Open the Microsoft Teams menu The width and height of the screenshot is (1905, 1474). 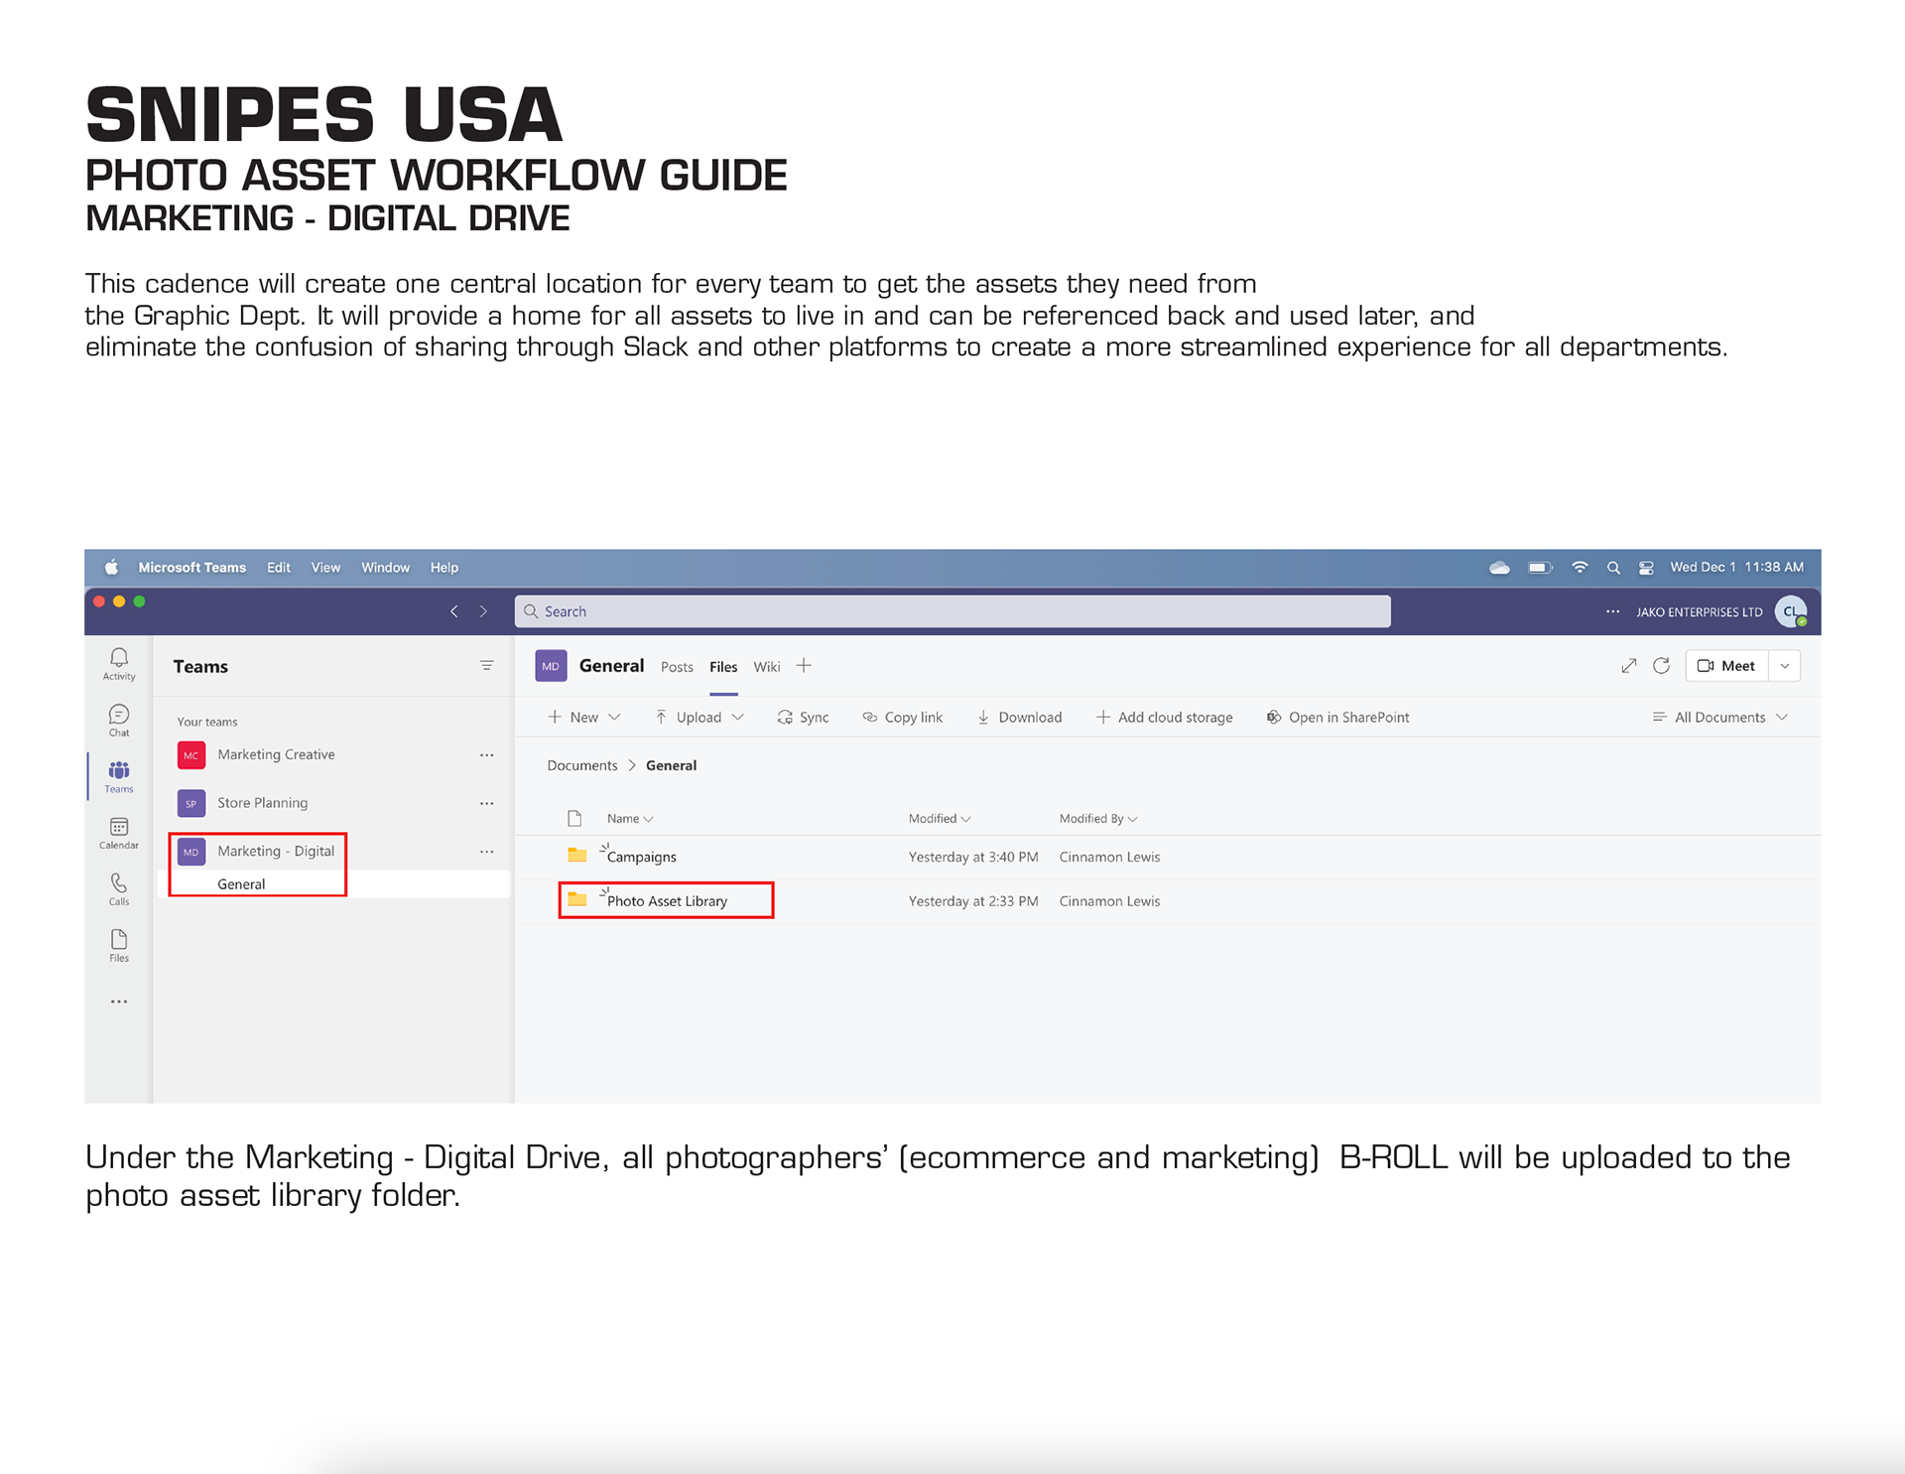pos(192,568)
